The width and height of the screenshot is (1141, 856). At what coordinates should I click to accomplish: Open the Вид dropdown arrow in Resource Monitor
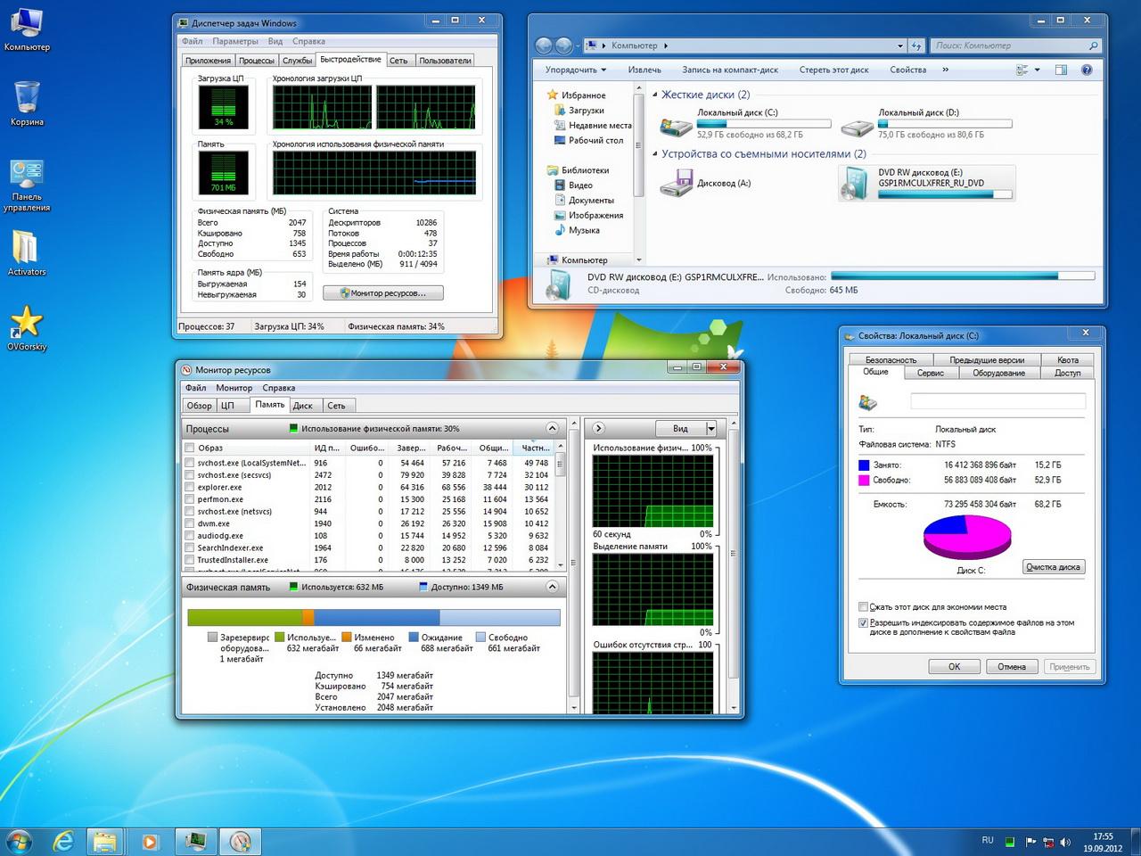(710, 429)
